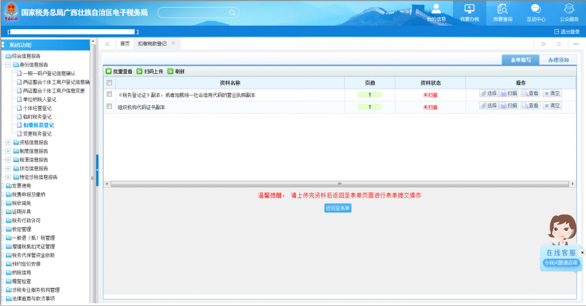Toggle the select-all header checkbox

click(109, 83)
